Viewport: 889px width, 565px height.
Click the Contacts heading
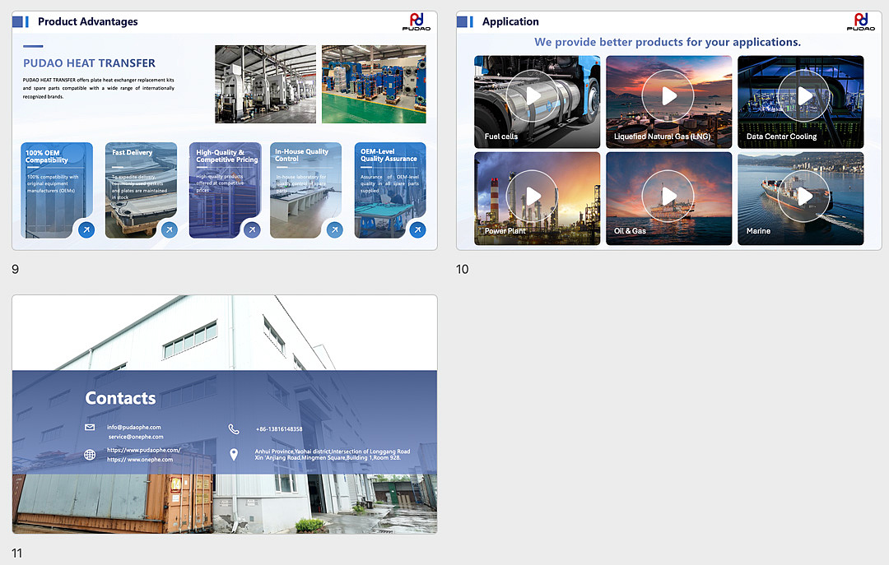pos(120,398)
